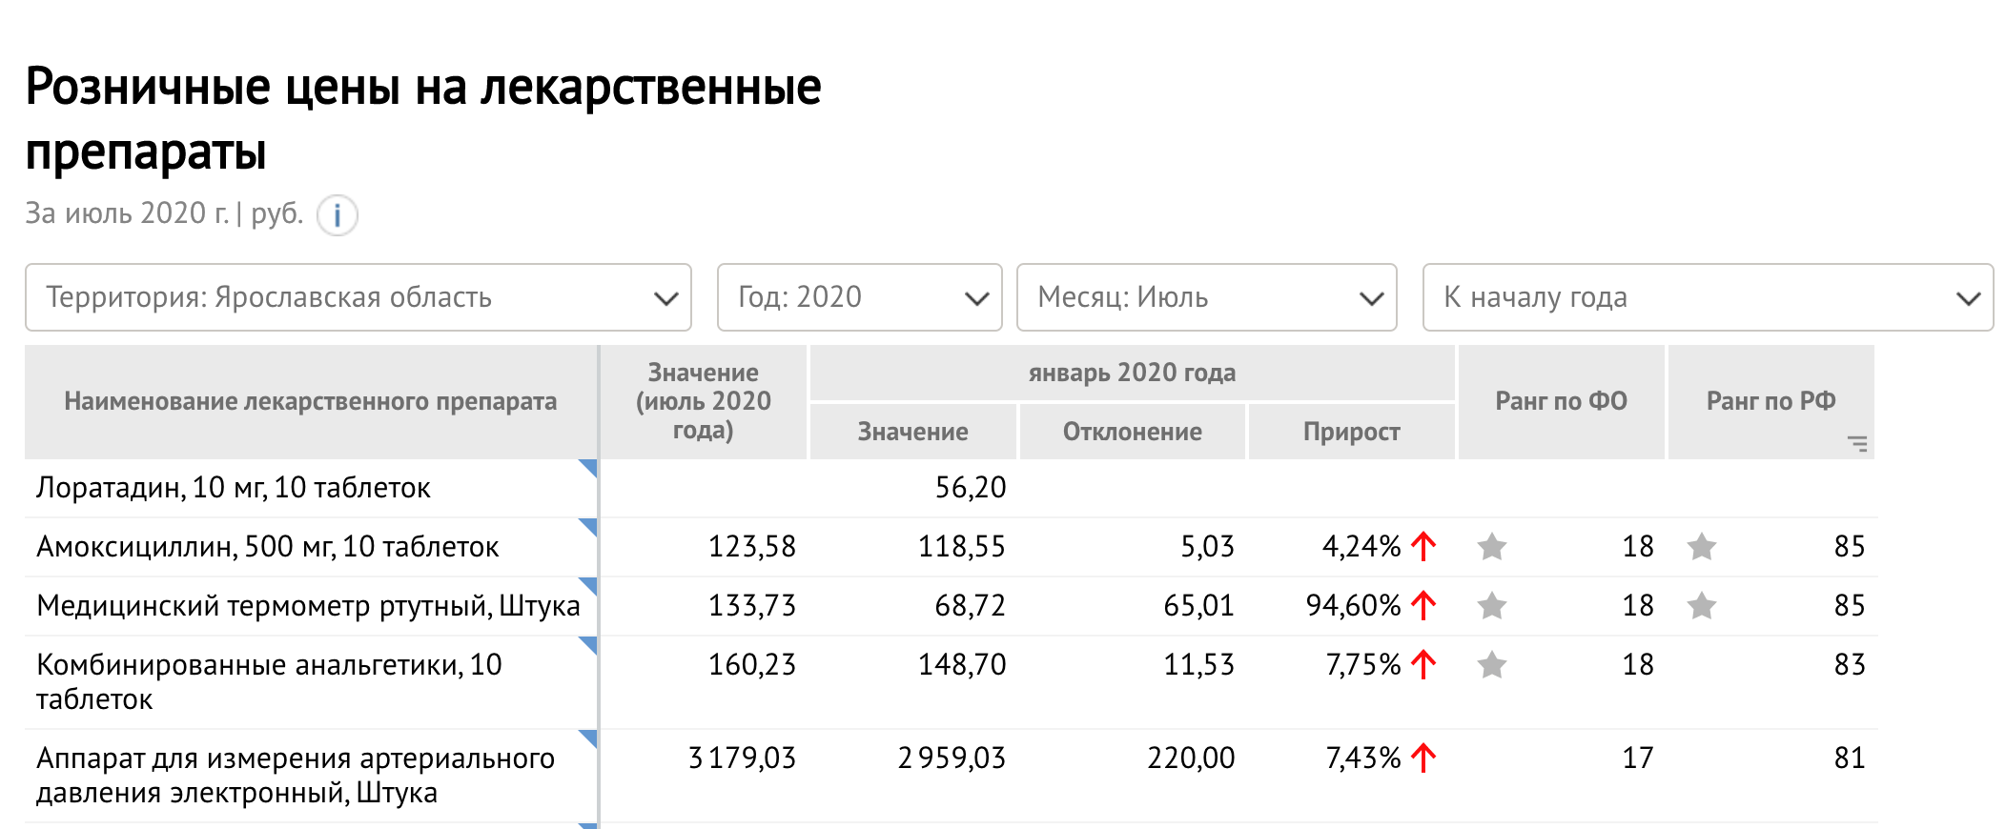The width and height of the screenshot is (2006, 829).
Task: Click the info icon beside the subtitle
Action: click(337, 214)
